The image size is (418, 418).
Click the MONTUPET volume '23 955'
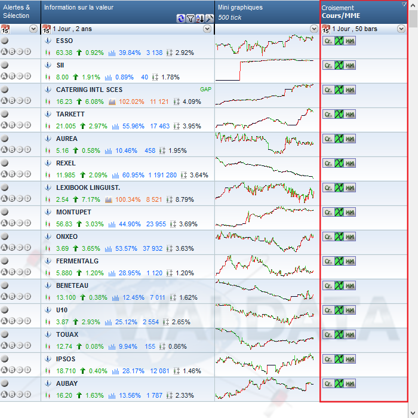(x=156, y=224)
